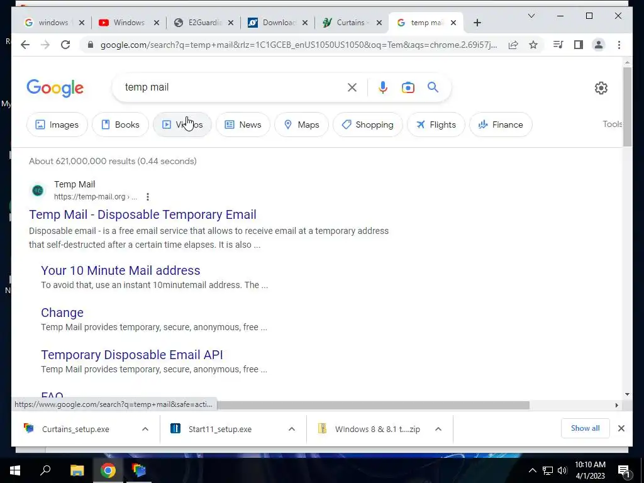The height and width of the screenshot is (483, 644).
Task: Bookmark this page with the star icon
Action: pyautogui.click(x=533, y=45)
